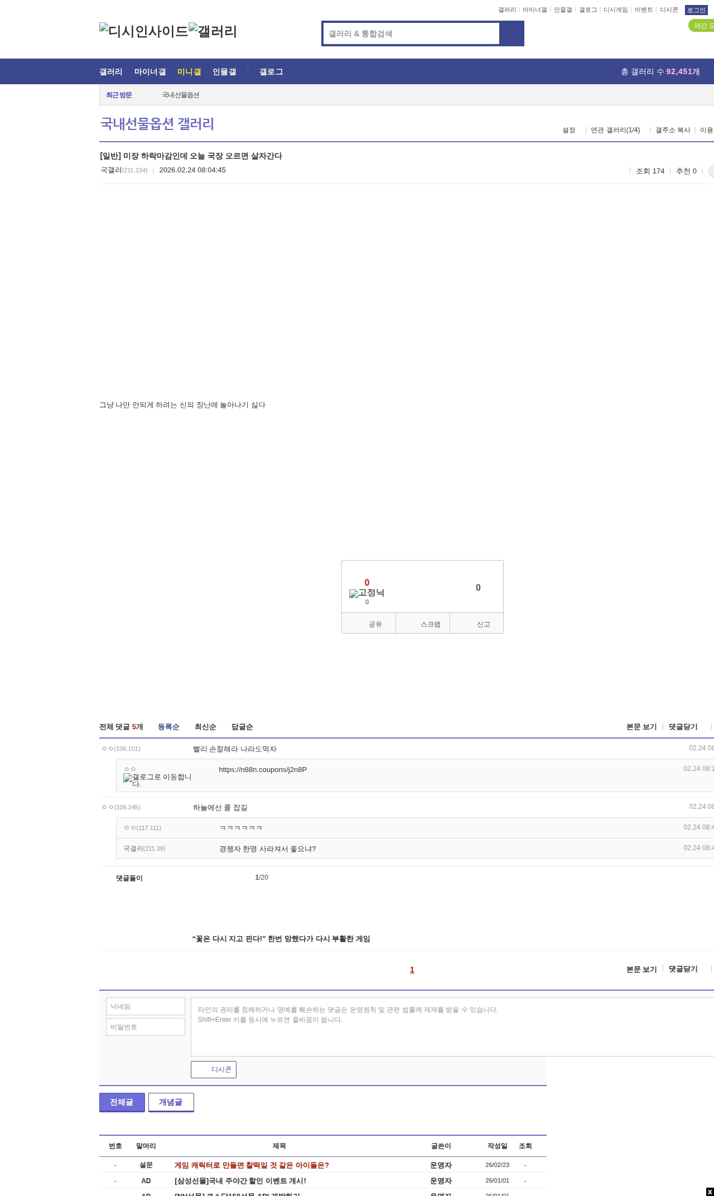Report the post with 신고
714x1196 pixels.
point(477,624)
